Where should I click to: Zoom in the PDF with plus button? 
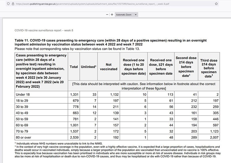[112, 14]
